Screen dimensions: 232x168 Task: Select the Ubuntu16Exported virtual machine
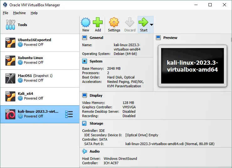point(40,43)
